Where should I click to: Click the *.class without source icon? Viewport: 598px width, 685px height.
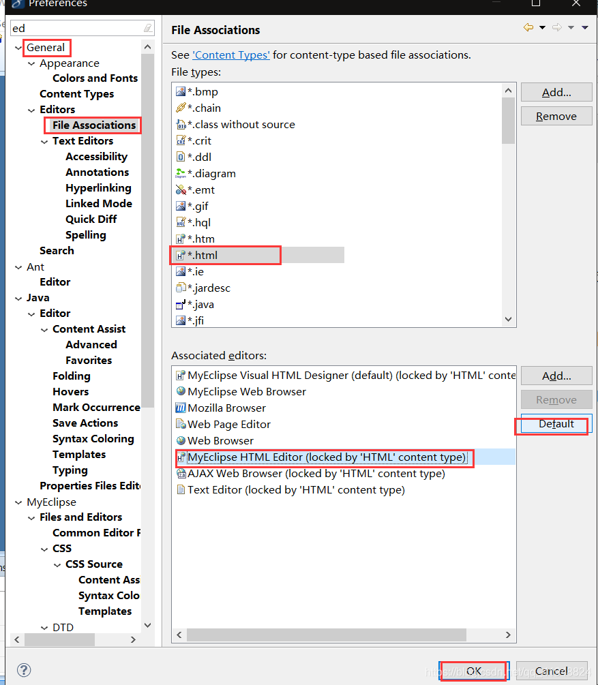tap(181, 125)
